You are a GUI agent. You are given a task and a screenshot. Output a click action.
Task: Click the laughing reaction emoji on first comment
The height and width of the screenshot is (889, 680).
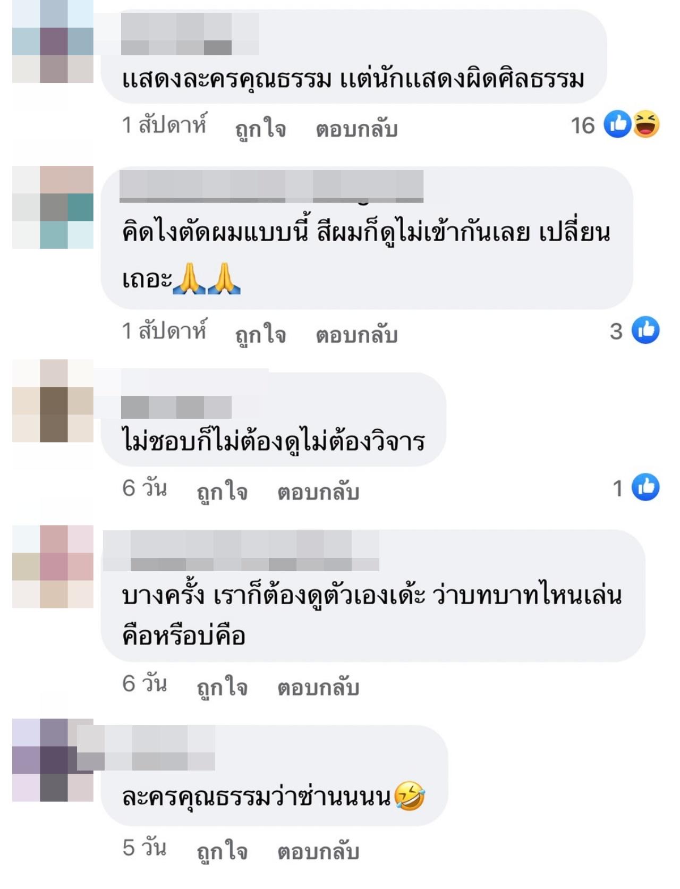646,124
